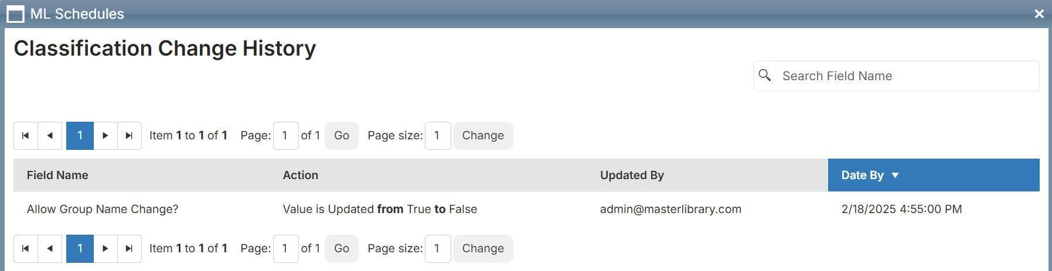This screenshot has height=271, width=1052.
Task: Select page 1 in bottom pager
Action: [80, 249]
